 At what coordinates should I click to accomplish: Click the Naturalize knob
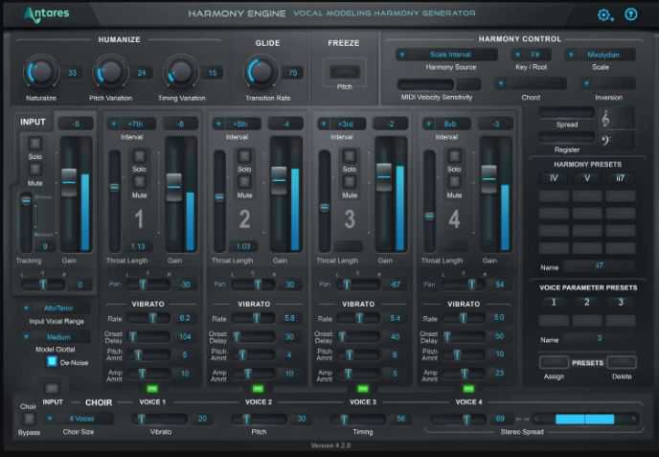click(41, 72)
